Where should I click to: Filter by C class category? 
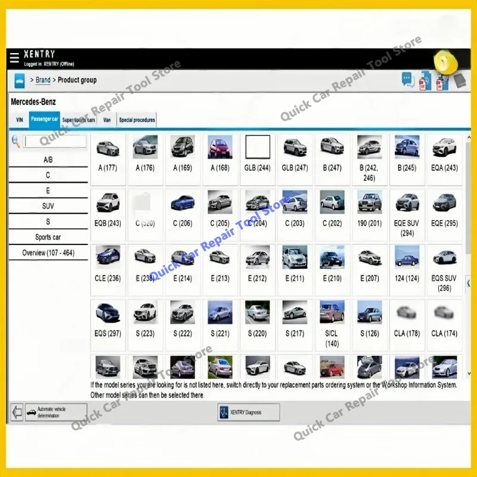tap(48, 175)
